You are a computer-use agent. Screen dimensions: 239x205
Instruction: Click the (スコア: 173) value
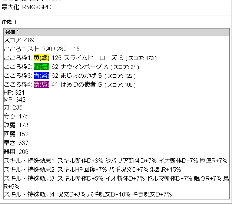click(141, 58)
